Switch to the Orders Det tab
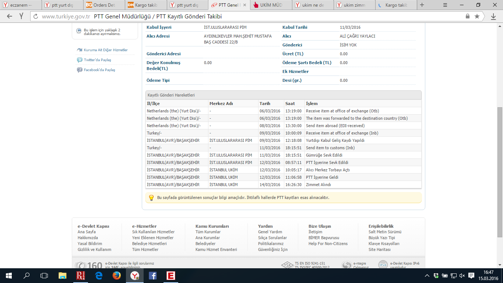Viewport: 503px width, 283px height. click(x=104, y=5)
